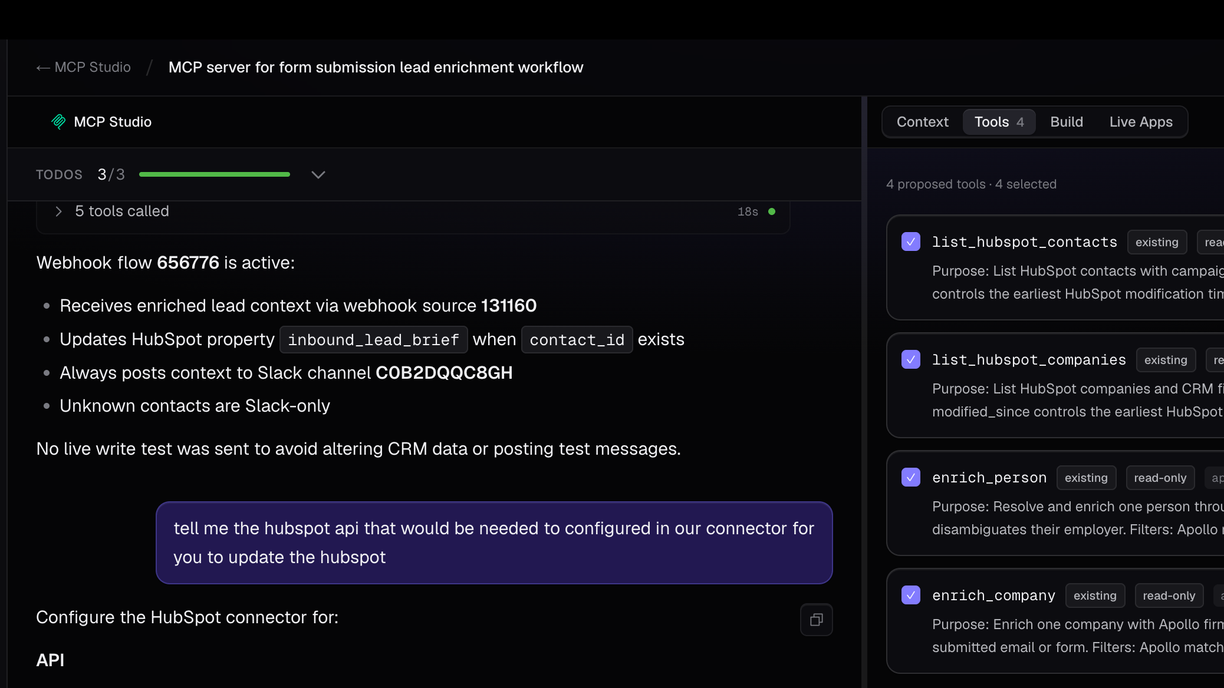Expand the '5 tools called' disclosure arrow
Image resolution: width=1224 pixels, height=688 pixels.
coord(58,211)
